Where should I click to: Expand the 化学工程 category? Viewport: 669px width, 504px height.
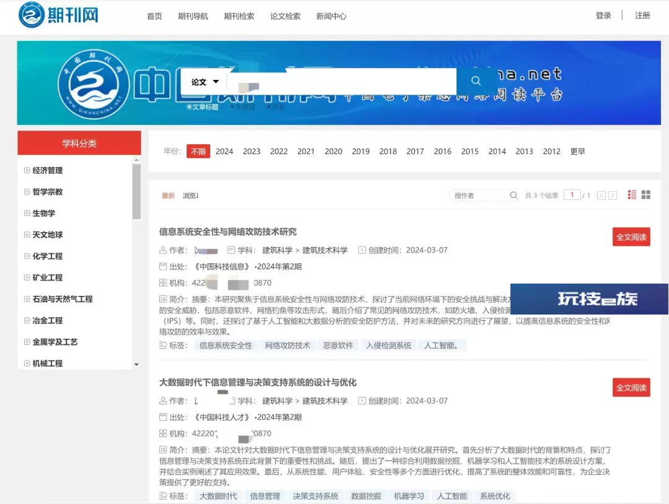point(27,256)
